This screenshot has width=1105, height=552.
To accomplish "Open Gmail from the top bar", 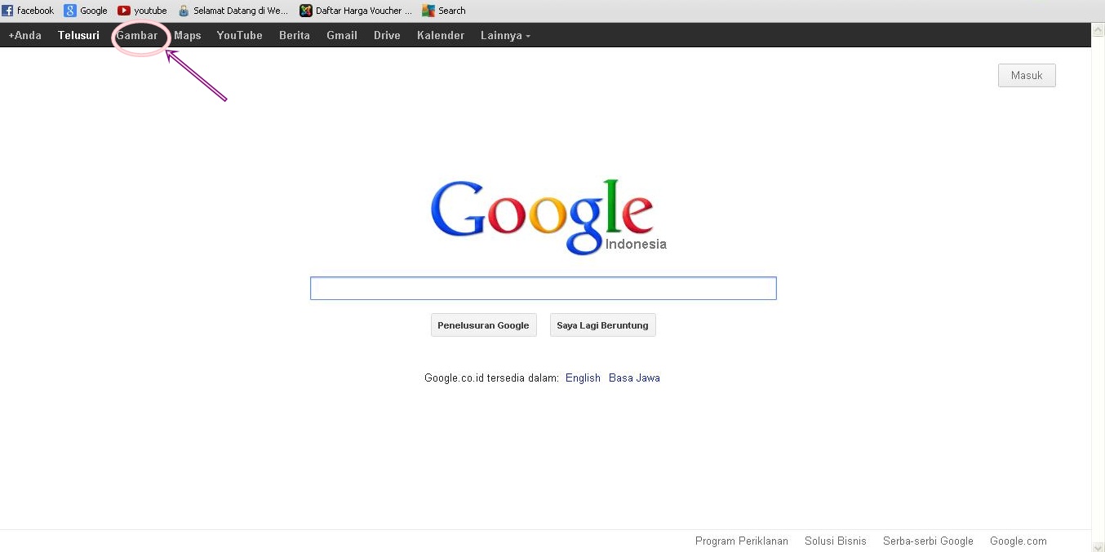I will point(342,35).
